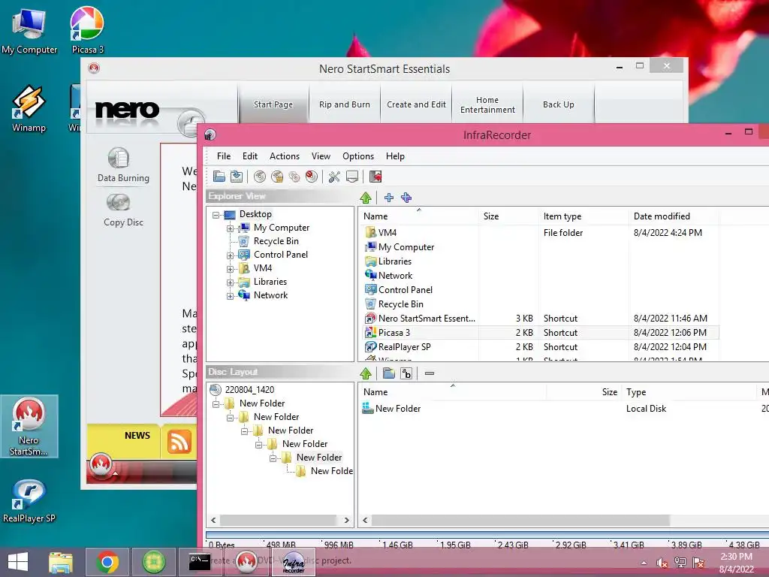Expand the Network tree node
769x577 pixels.
[x=230, y=296]
